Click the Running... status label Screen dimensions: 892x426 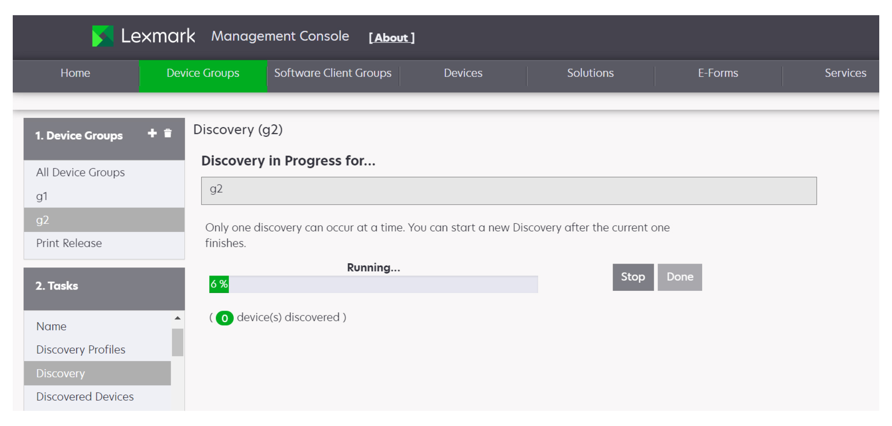[x=373, y=267]
